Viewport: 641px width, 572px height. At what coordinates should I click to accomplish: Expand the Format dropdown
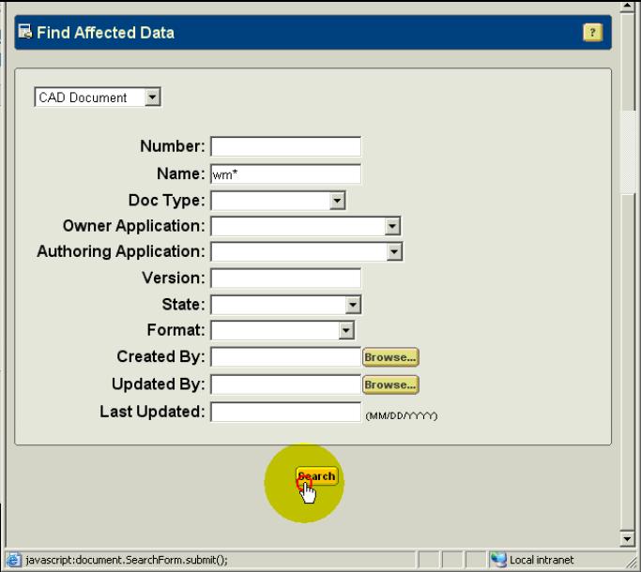(x=345, y=329)
